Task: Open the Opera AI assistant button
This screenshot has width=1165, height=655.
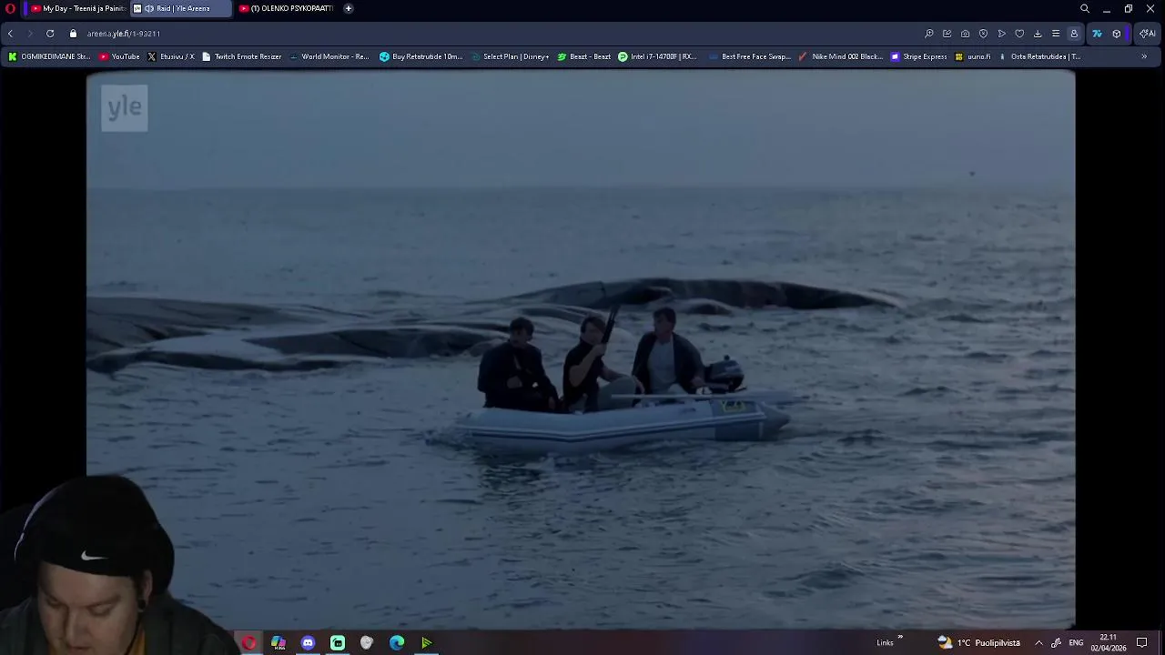Action: tap(1148, 34)
